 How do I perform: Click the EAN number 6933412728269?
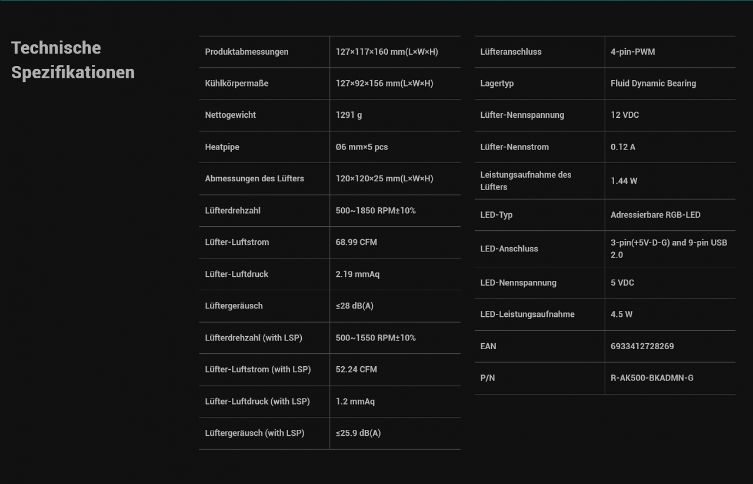[x=642, y=346]
